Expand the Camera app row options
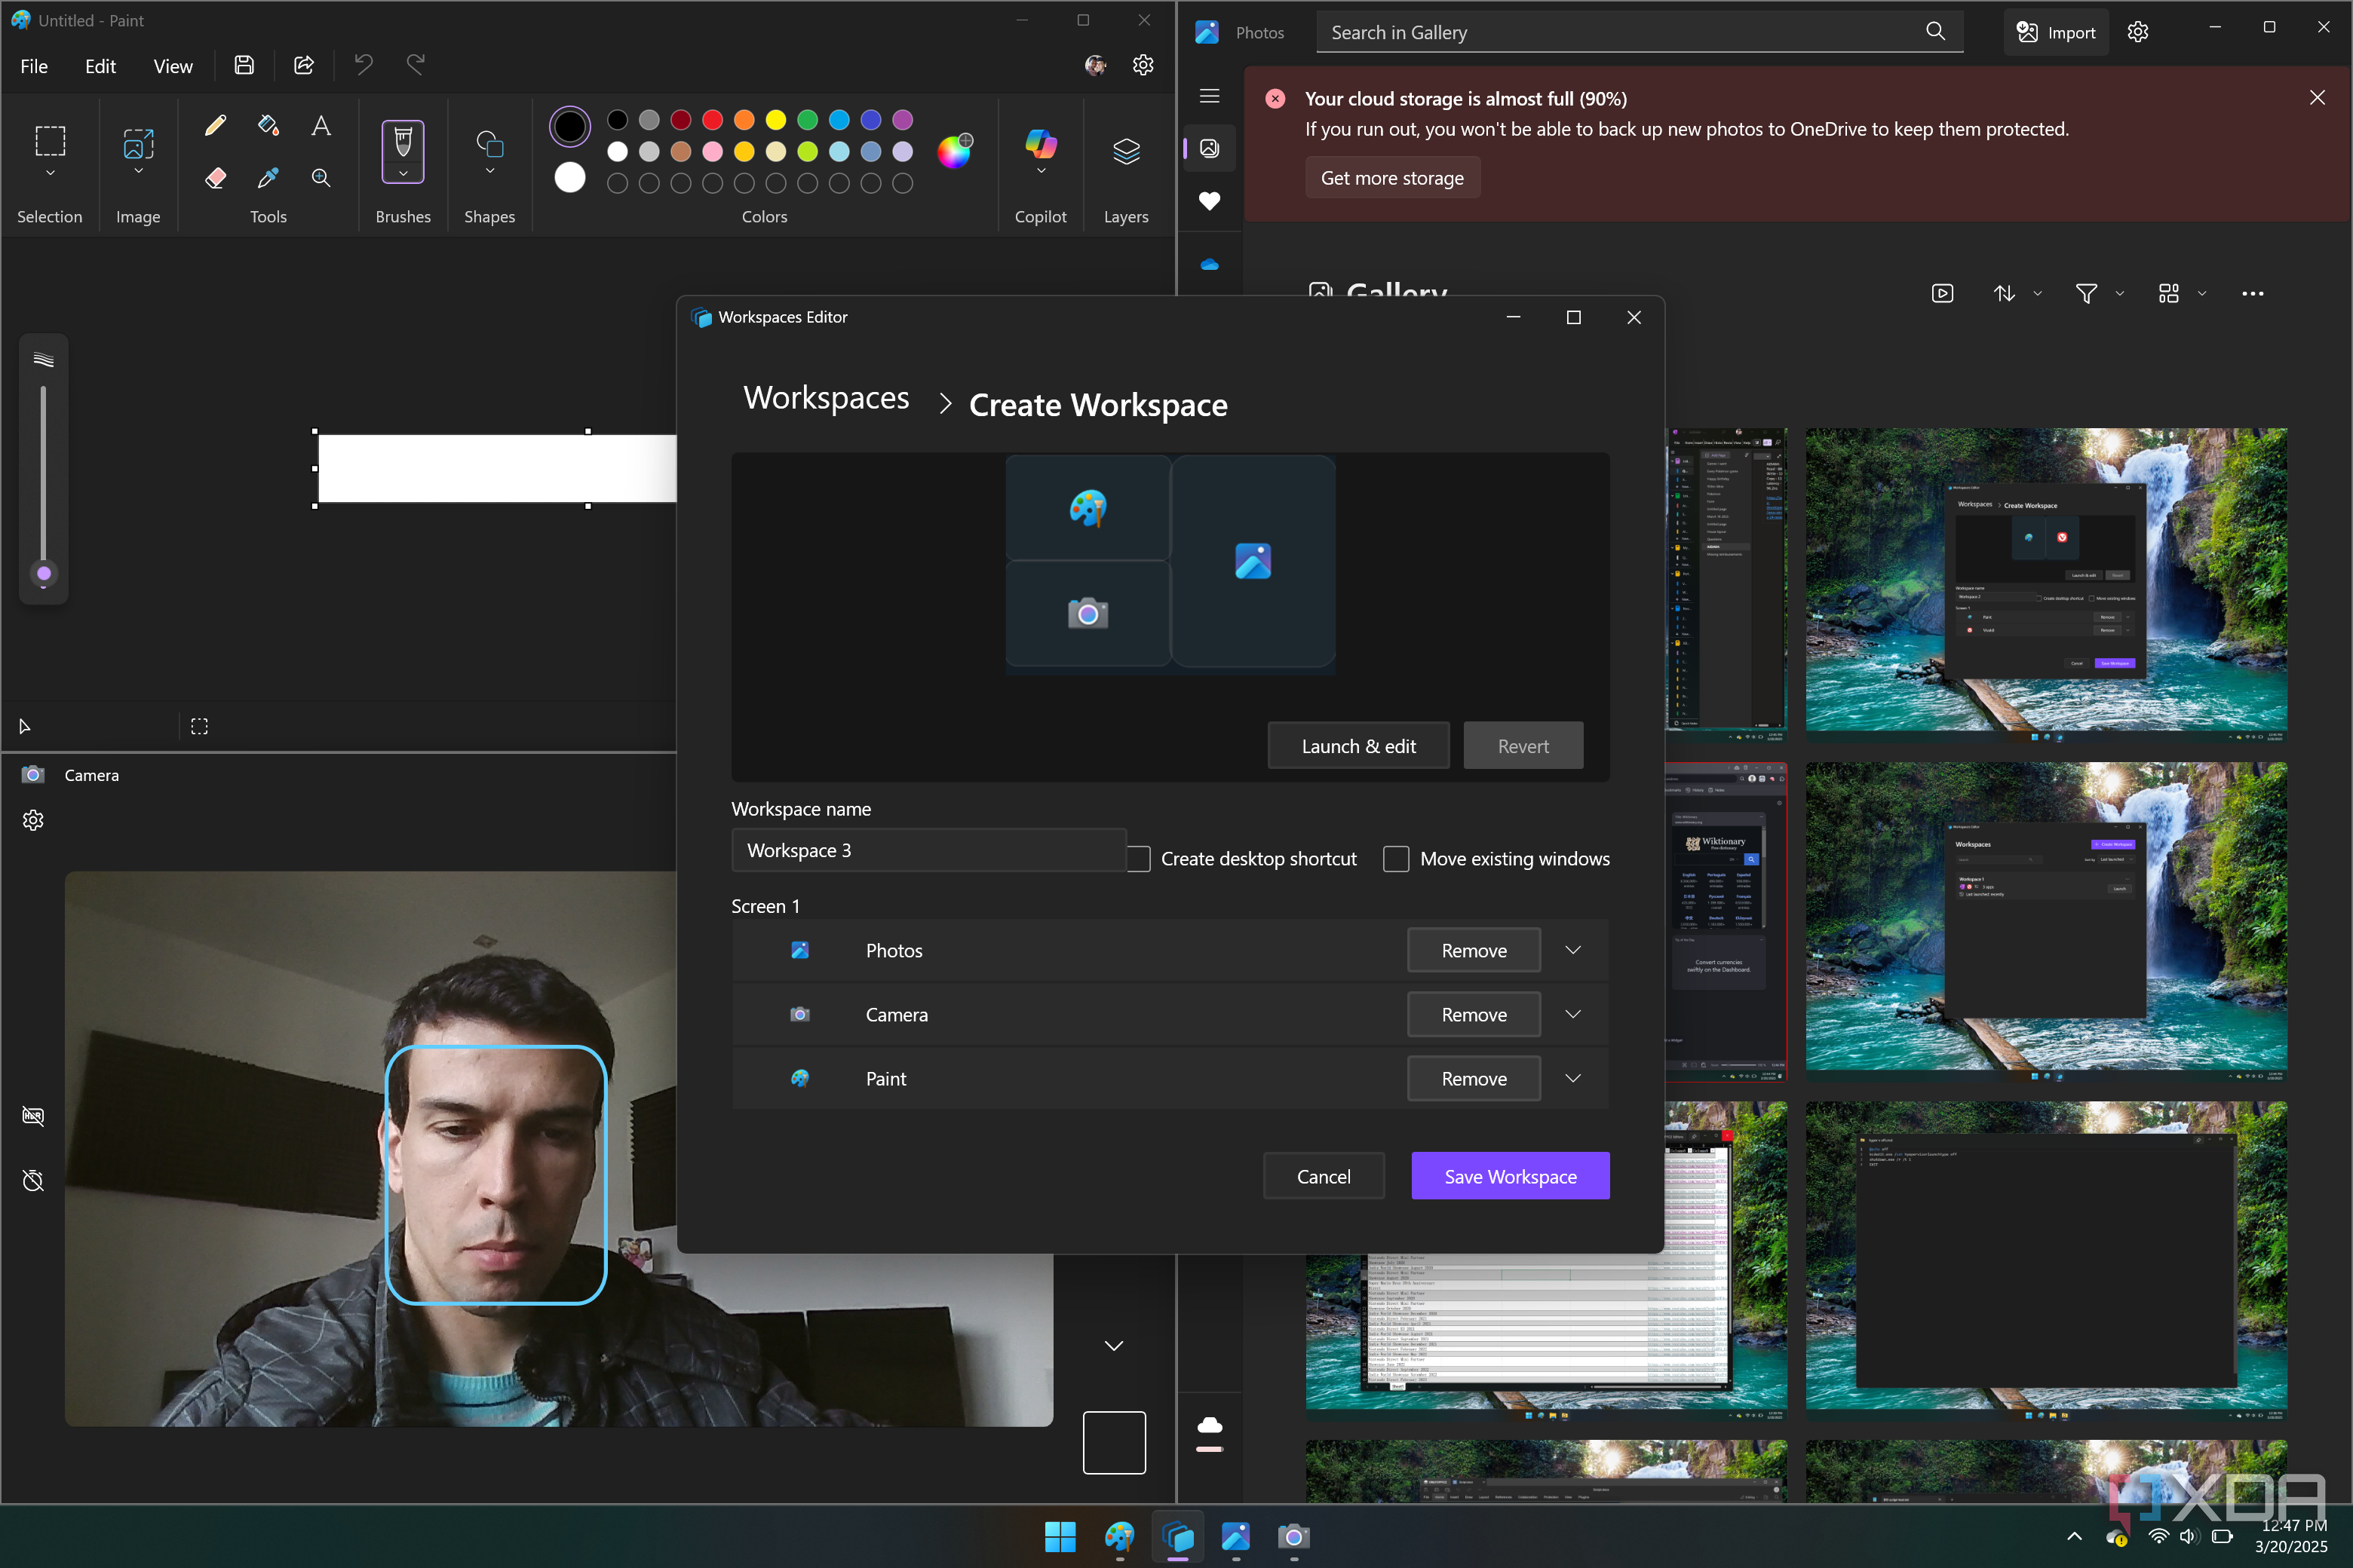 pyautogui.click(x=1572, y=1014)
